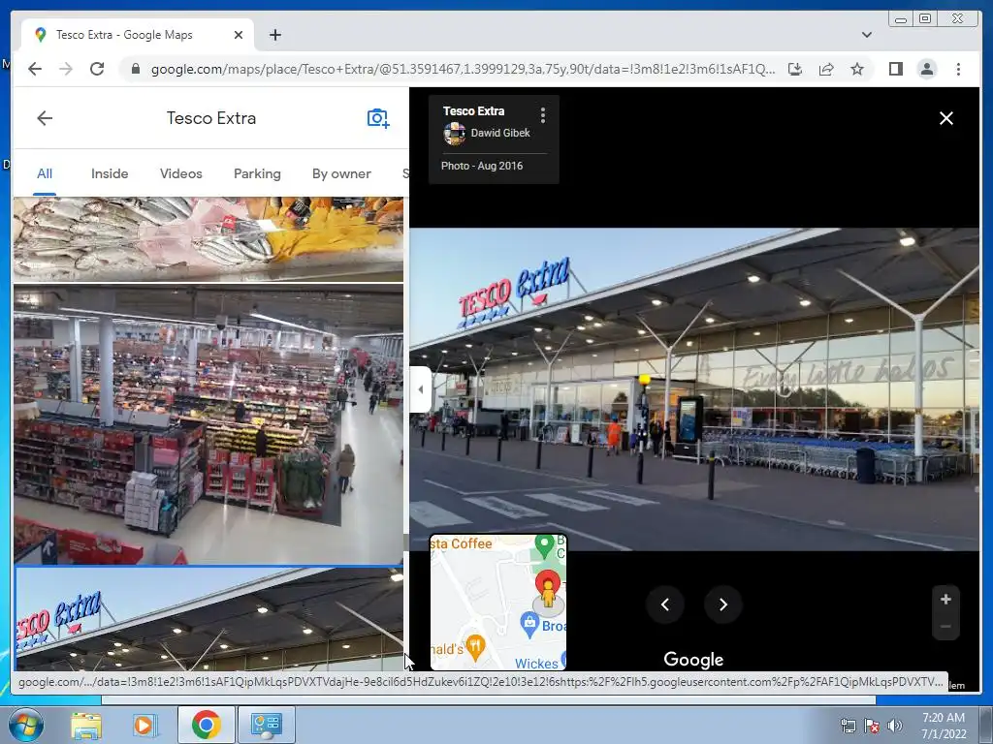Click the pegman on the mini map
The height and width of the screenshot is (744, 993).
pos(549,595)
